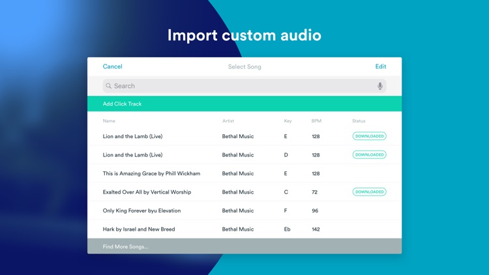Click Downloaded badge for Exalted Over All
Screen dimensions: 489x275
369,192
